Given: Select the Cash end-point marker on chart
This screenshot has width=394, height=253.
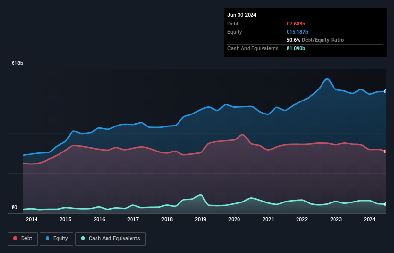Looking at the screenshot, I should 386,204.
